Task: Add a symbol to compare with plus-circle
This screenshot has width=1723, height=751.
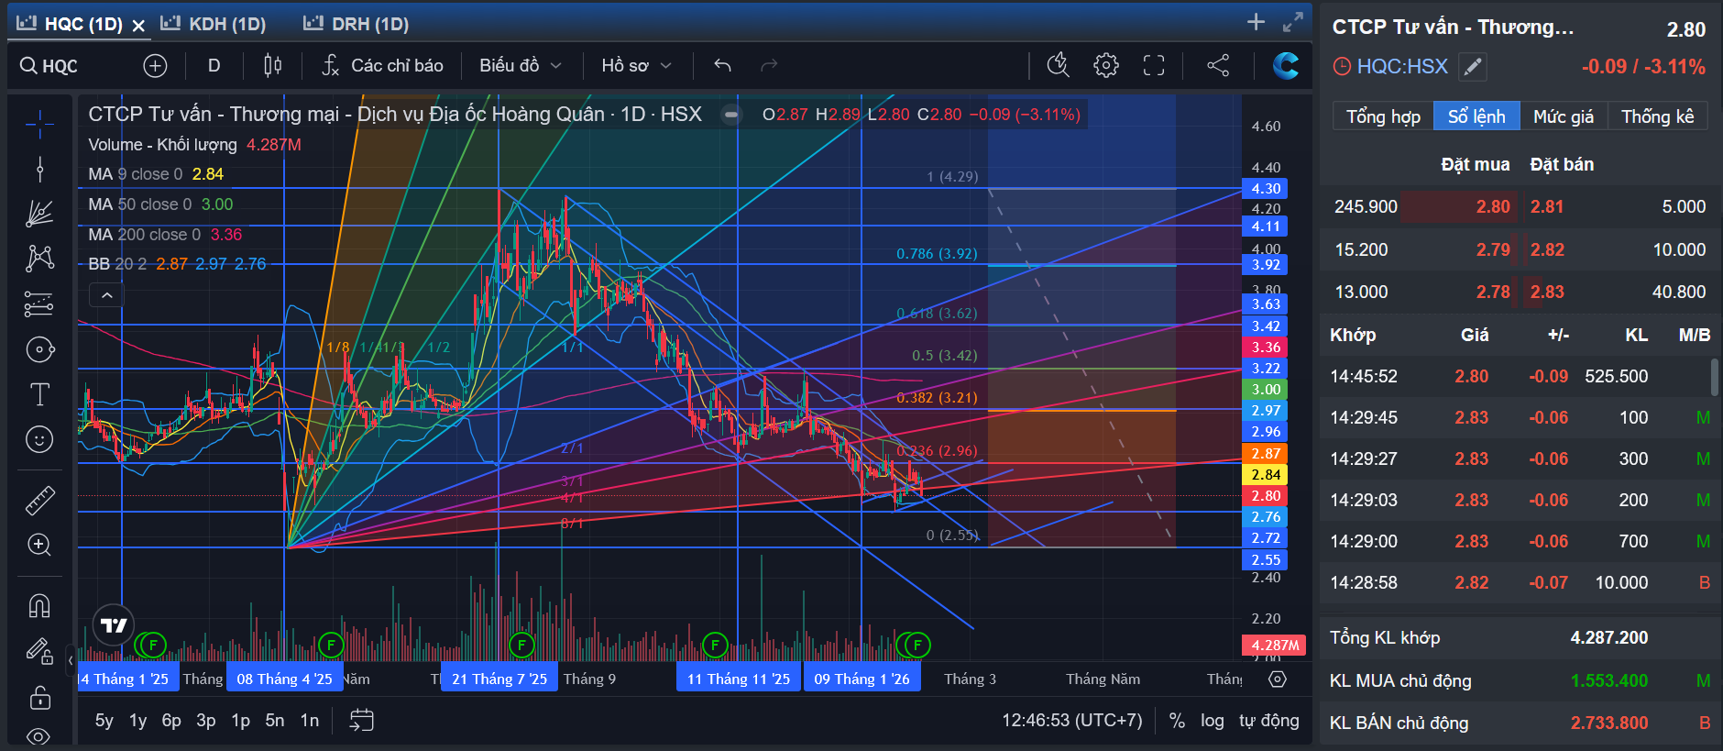Action: point(155,65)
